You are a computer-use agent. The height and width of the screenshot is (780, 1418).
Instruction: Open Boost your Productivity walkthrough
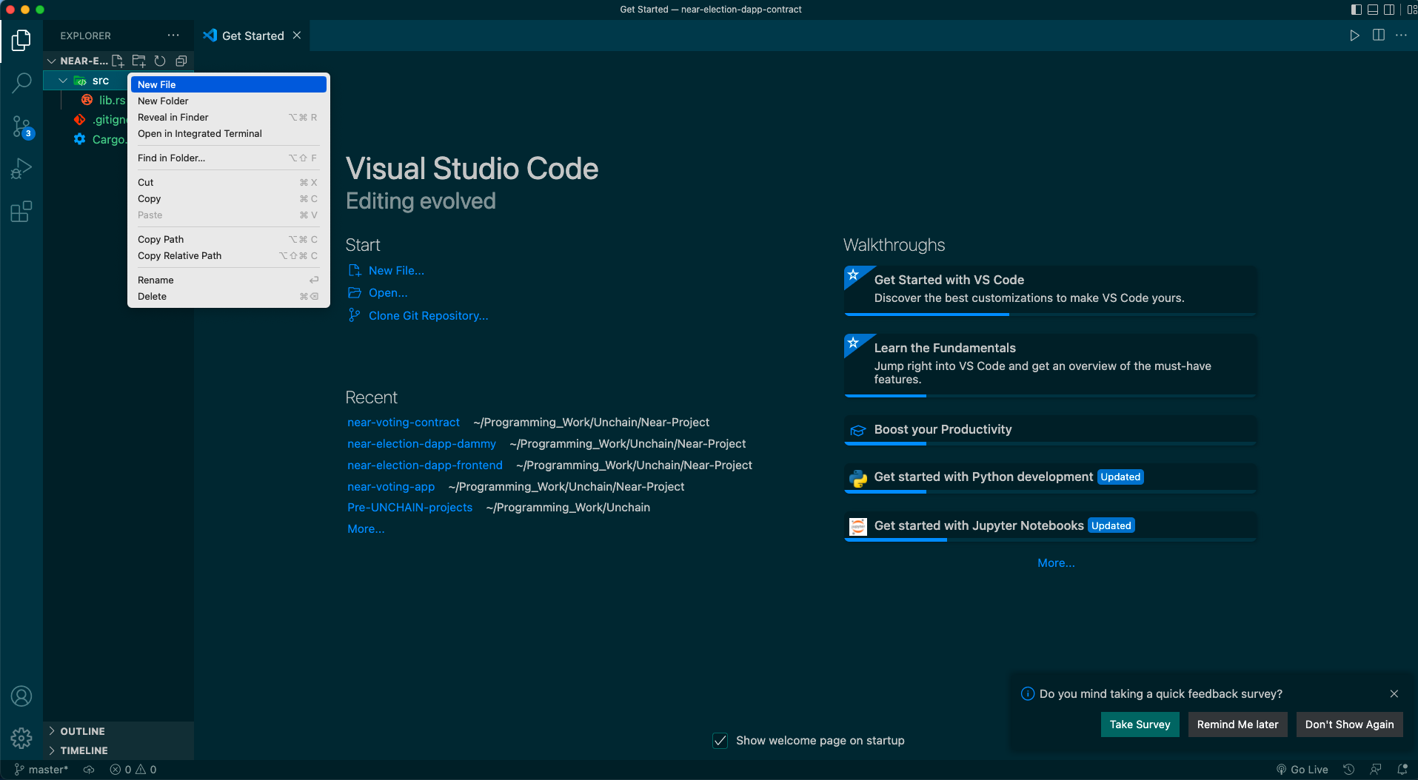[1050, 430]
